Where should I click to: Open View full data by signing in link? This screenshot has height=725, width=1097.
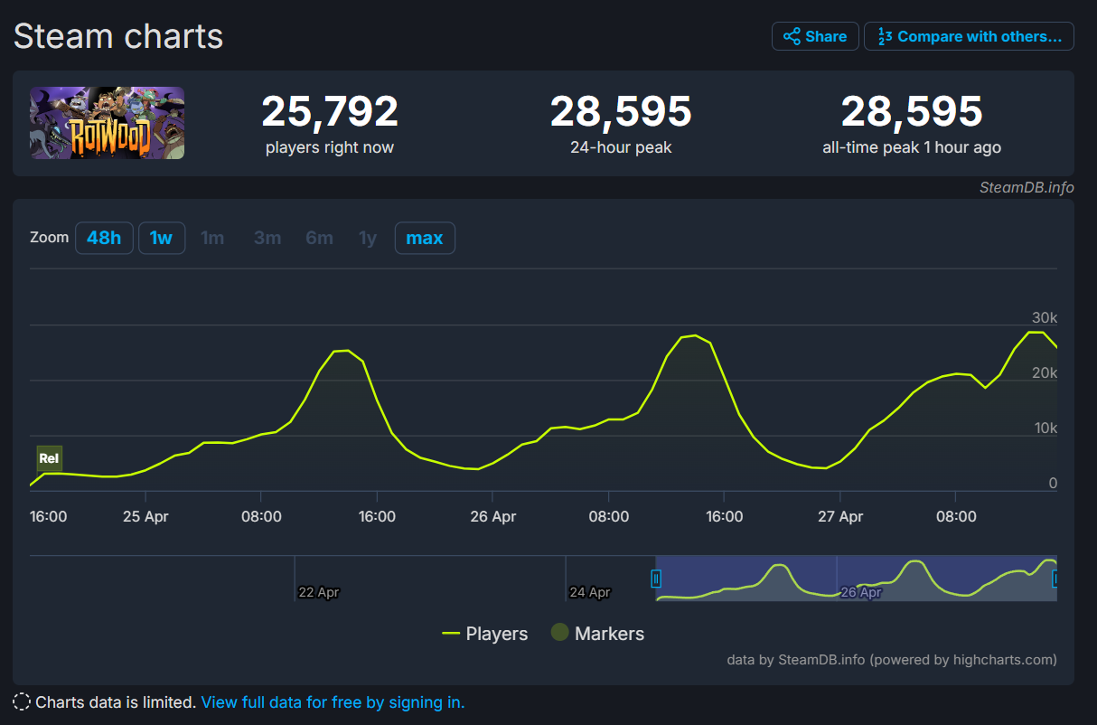(x=333, y=702)
